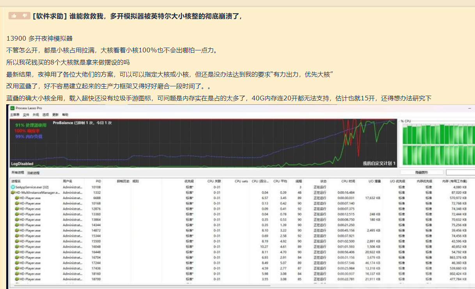The image size is (475, 289).
Task: Click the 99% 内存负载 graph legend
Action: (28, 137)
